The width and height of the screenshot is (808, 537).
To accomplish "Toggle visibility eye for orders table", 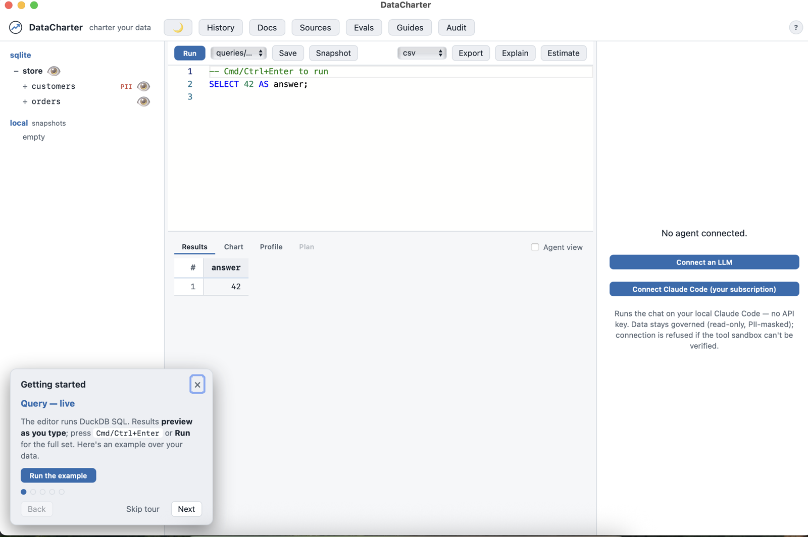I will (143, 101).
